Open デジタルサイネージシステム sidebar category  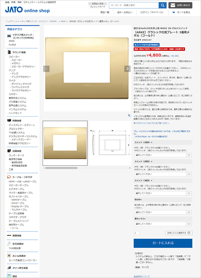pyautogui.click(x=23, y=136)
